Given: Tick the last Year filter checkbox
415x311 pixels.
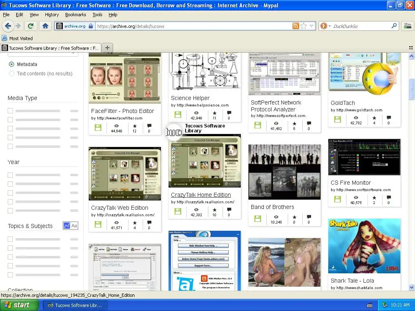Looking at the screenshot, I should tap(10, 211).
